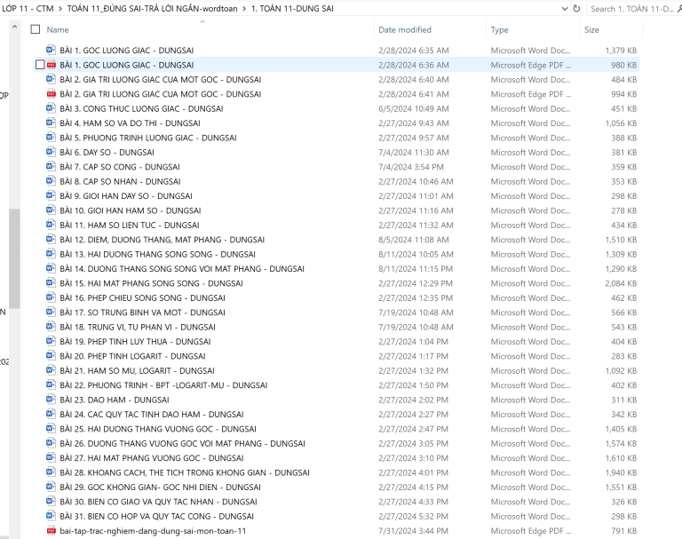The width and height of the screenshot is (682, 539).
Task: Click the Search 1. TOÁN 11-D... box
Action: [x=633, y=8]
